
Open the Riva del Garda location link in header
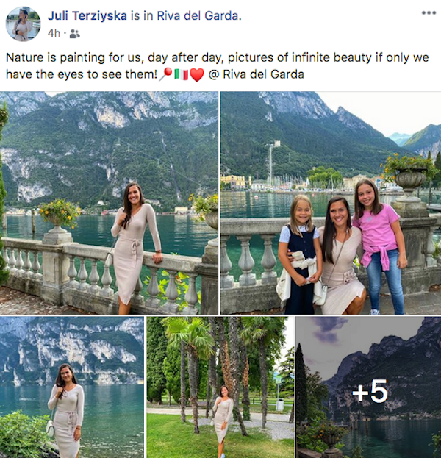198,15
